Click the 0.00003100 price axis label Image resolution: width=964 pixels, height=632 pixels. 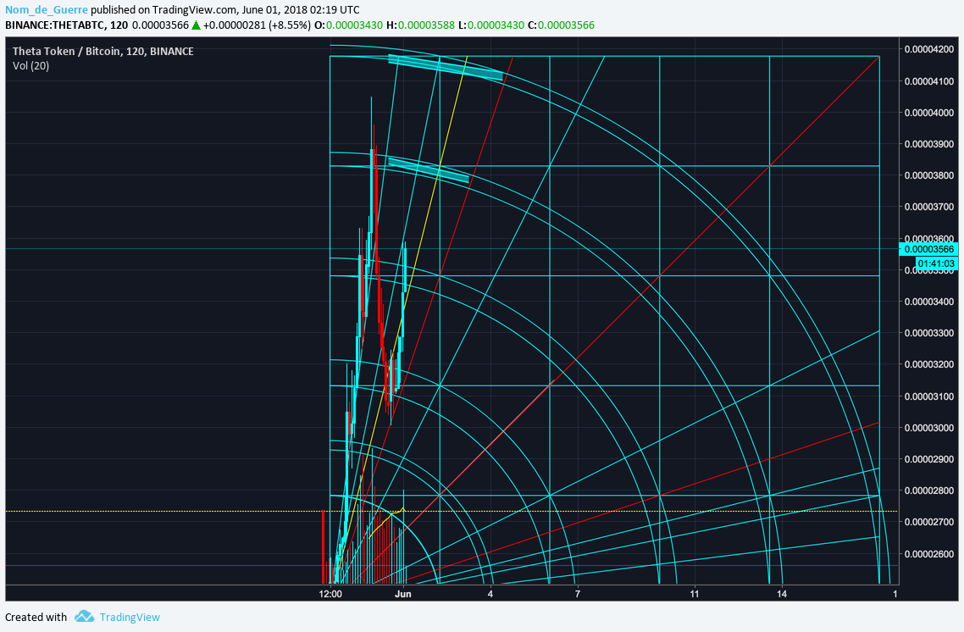click(x=929, y=396)
